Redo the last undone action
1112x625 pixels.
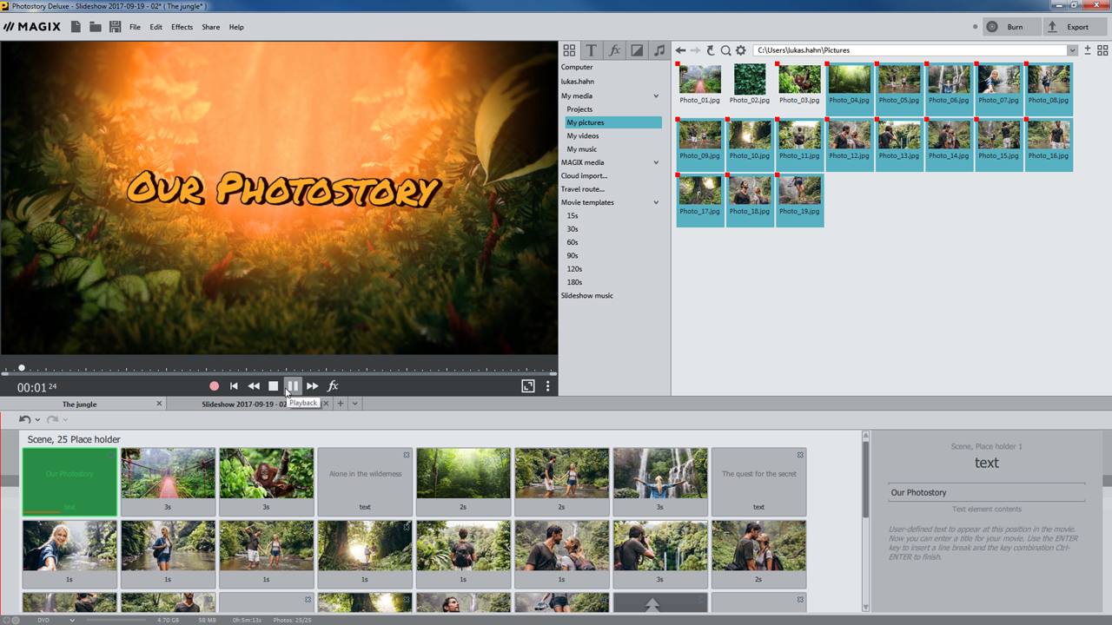coord(52,419)
